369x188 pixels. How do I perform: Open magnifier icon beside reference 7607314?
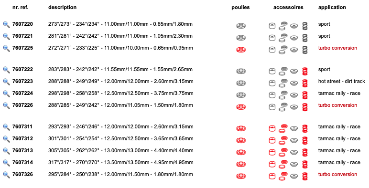tap(6, 163)
